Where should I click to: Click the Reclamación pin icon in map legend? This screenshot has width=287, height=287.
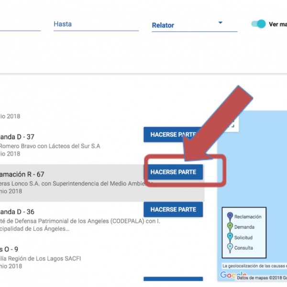pyautogui.click(x=230, y=216)
